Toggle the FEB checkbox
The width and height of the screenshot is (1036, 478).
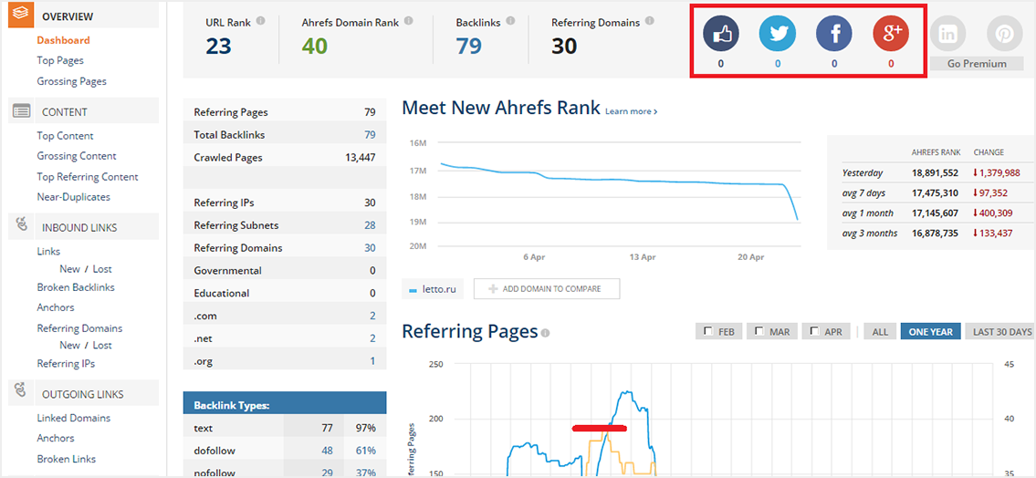click(x=706, y=331)
